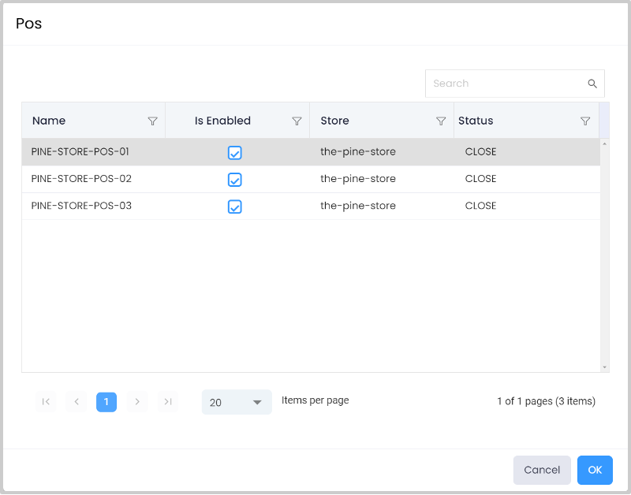Go to last page arrow
This screenshot has height=495, width=631.
click(x=168, y=402)
